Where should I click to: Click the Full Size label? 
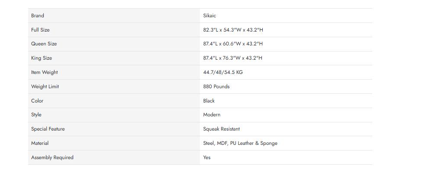tap(40, 30)
